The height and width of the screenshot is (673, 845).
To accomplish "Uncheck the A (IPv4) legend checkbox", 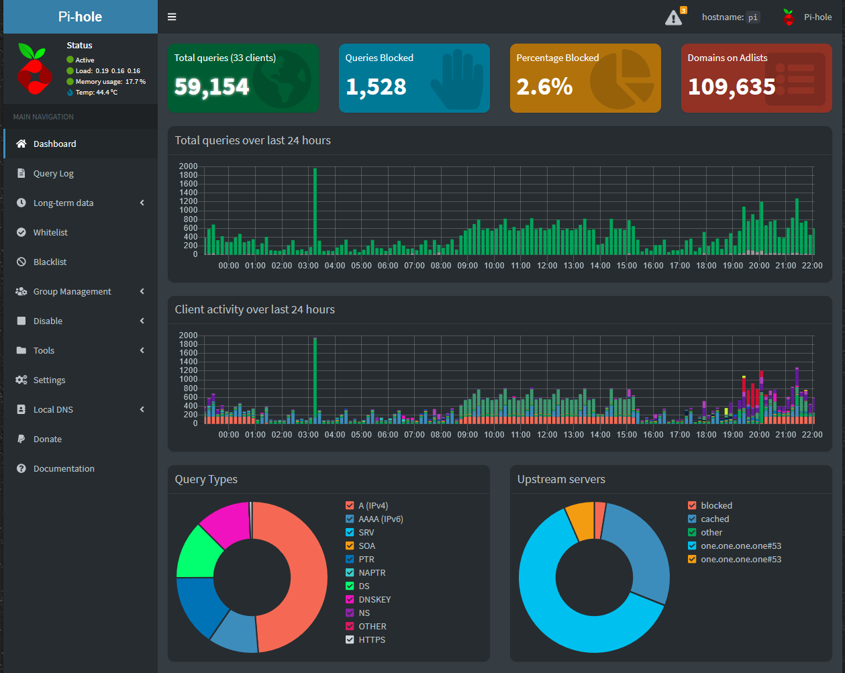I will click(x=350, y=505).
